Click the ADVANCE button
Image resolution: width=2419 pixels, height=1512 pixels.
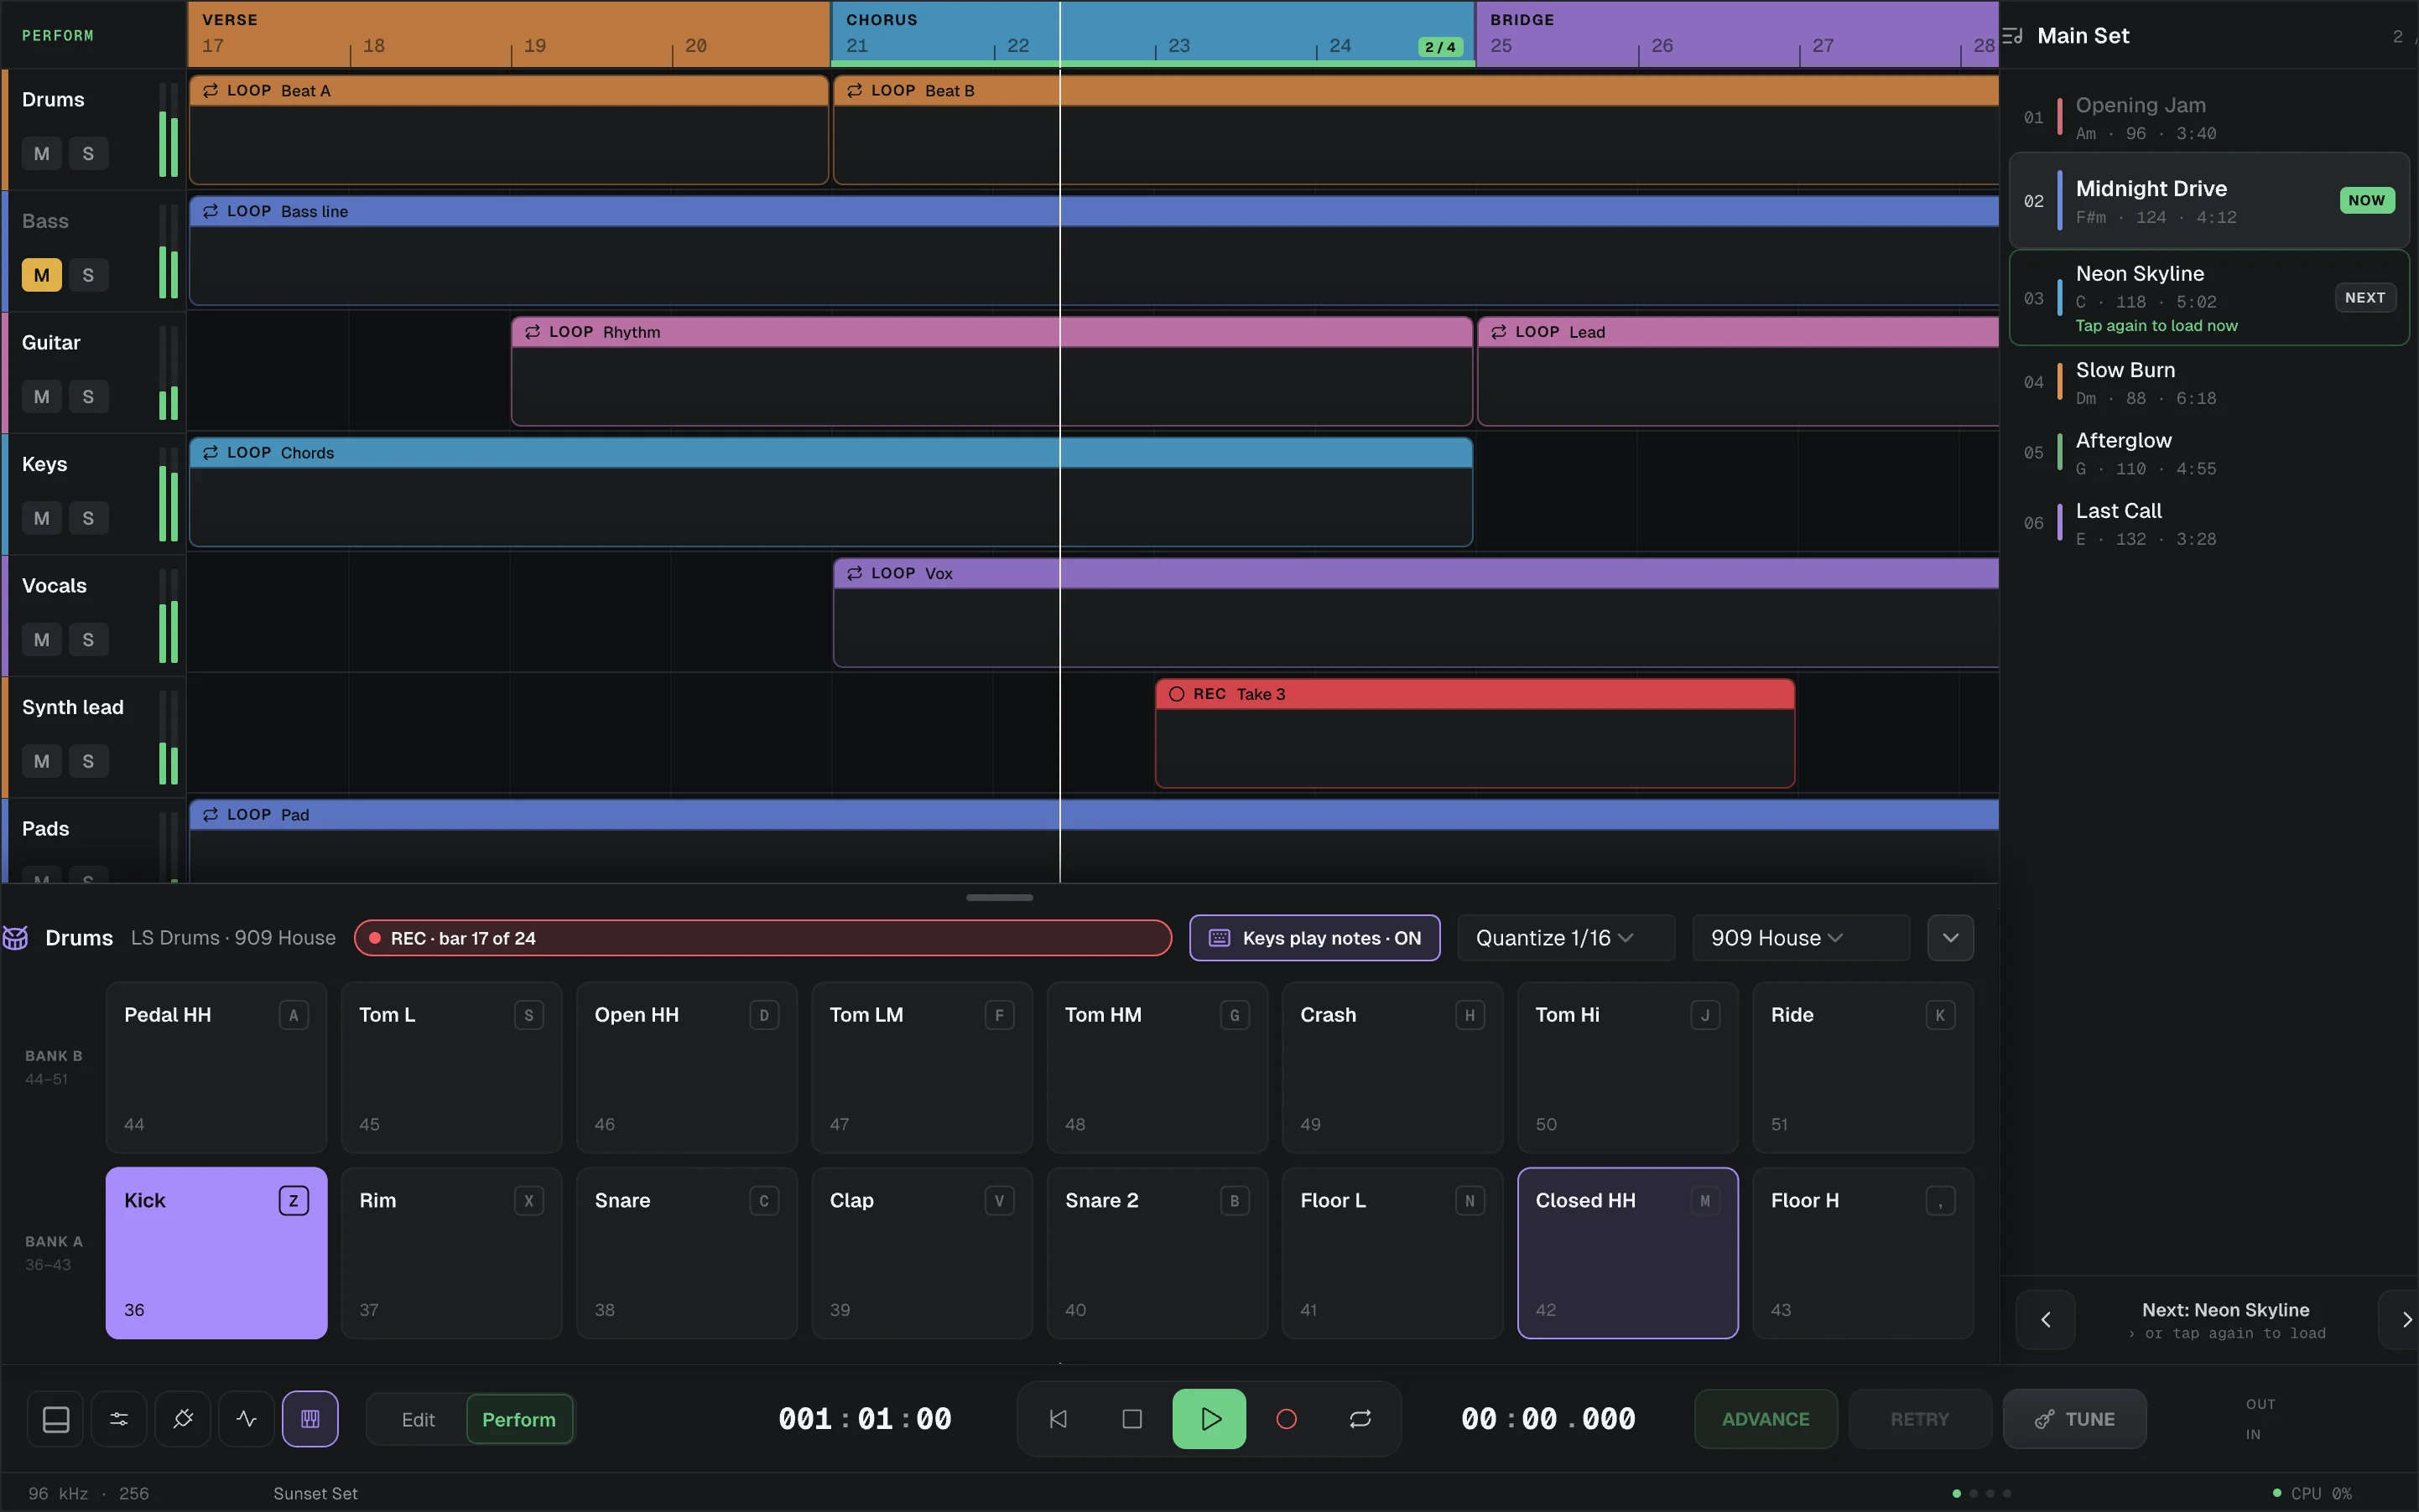(1766, 1419)
